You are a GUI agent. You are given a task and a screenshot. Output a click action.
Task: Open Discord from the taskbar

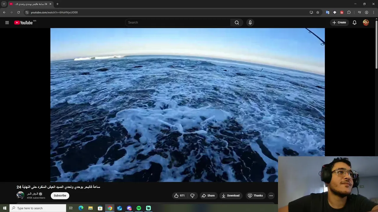pyautogui.click(x=129, y=208)
